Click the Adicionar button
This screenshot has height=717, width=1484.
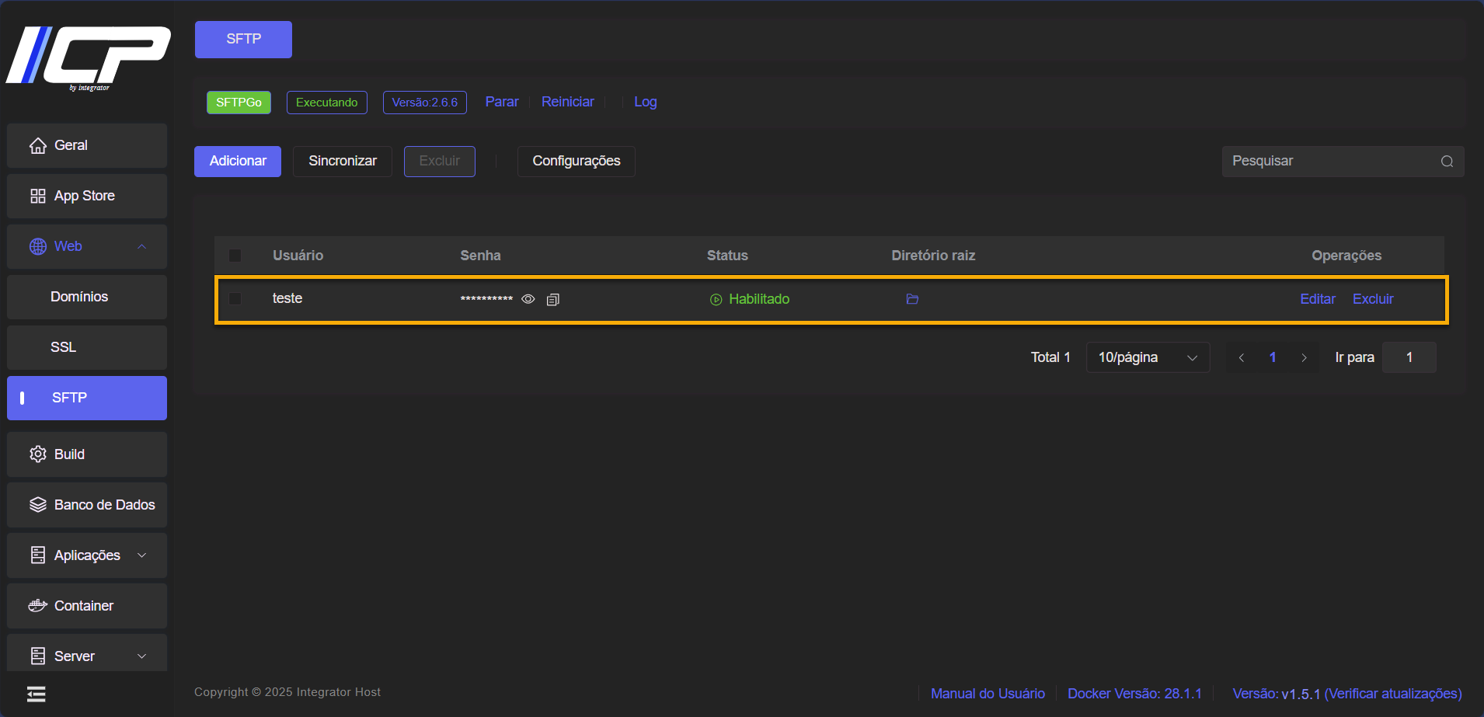click(x=238, y=162)
